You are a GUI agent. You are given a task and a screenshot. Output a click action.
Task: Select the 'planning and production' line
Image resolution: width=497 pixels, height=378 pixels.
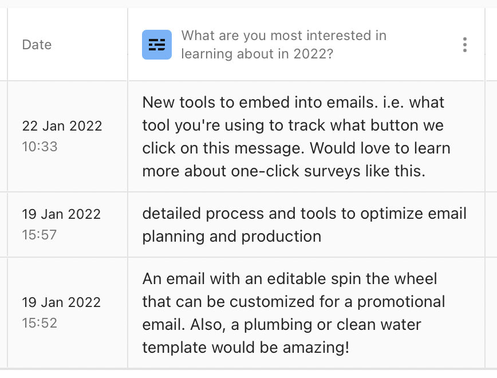(x=231, y=236)
